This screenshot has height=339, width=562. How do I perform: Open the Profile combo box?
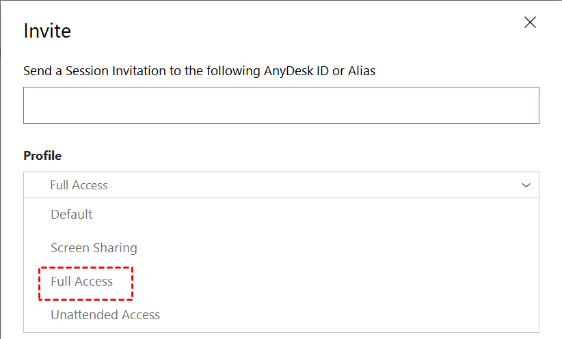tap(281, 185)
